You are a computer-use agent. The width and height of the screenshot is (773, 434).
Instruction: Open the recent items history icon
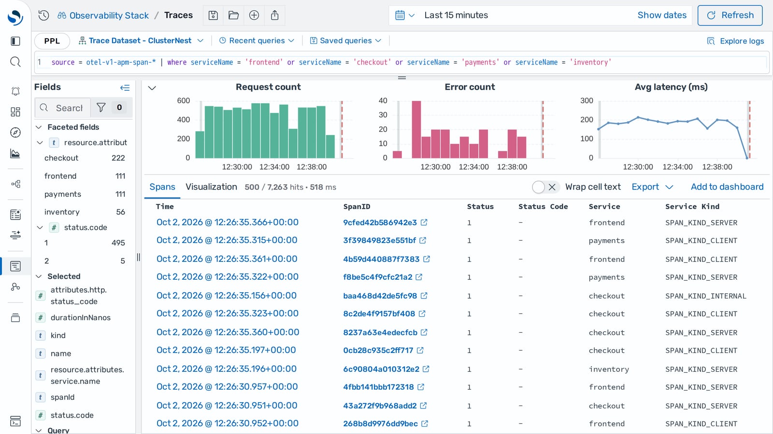coord(44,15)
